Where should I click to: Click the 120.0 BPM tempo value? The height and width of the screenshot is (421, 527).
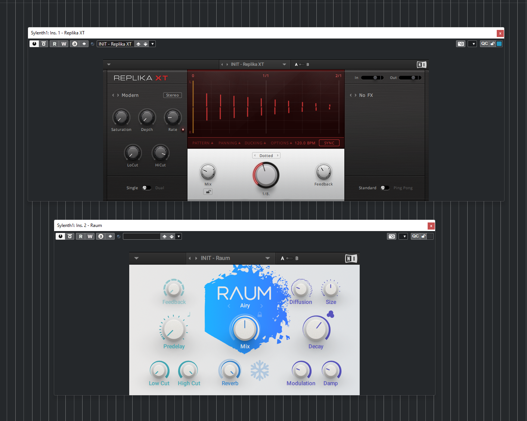(305, 143)
